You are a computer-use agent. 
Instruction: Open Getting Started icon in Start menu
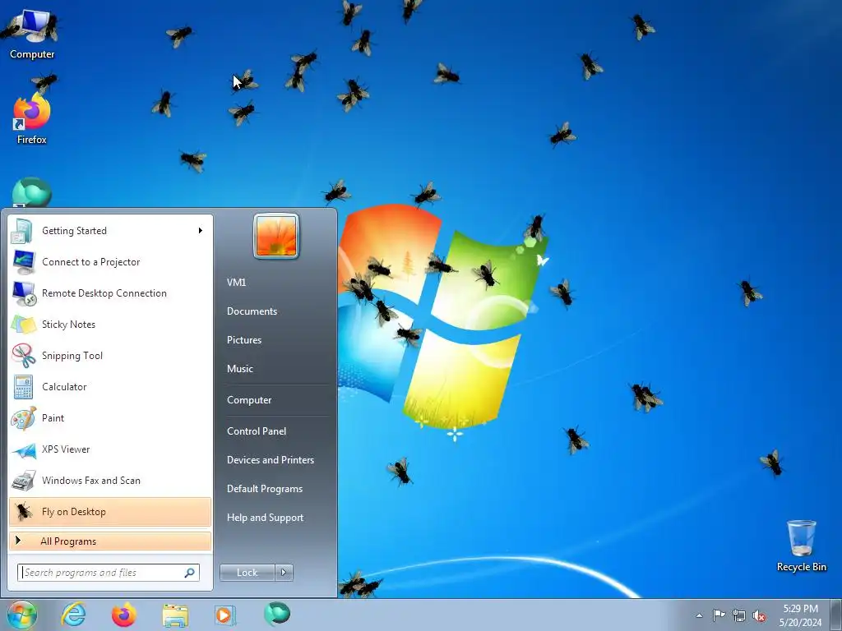tap(22, 231)
